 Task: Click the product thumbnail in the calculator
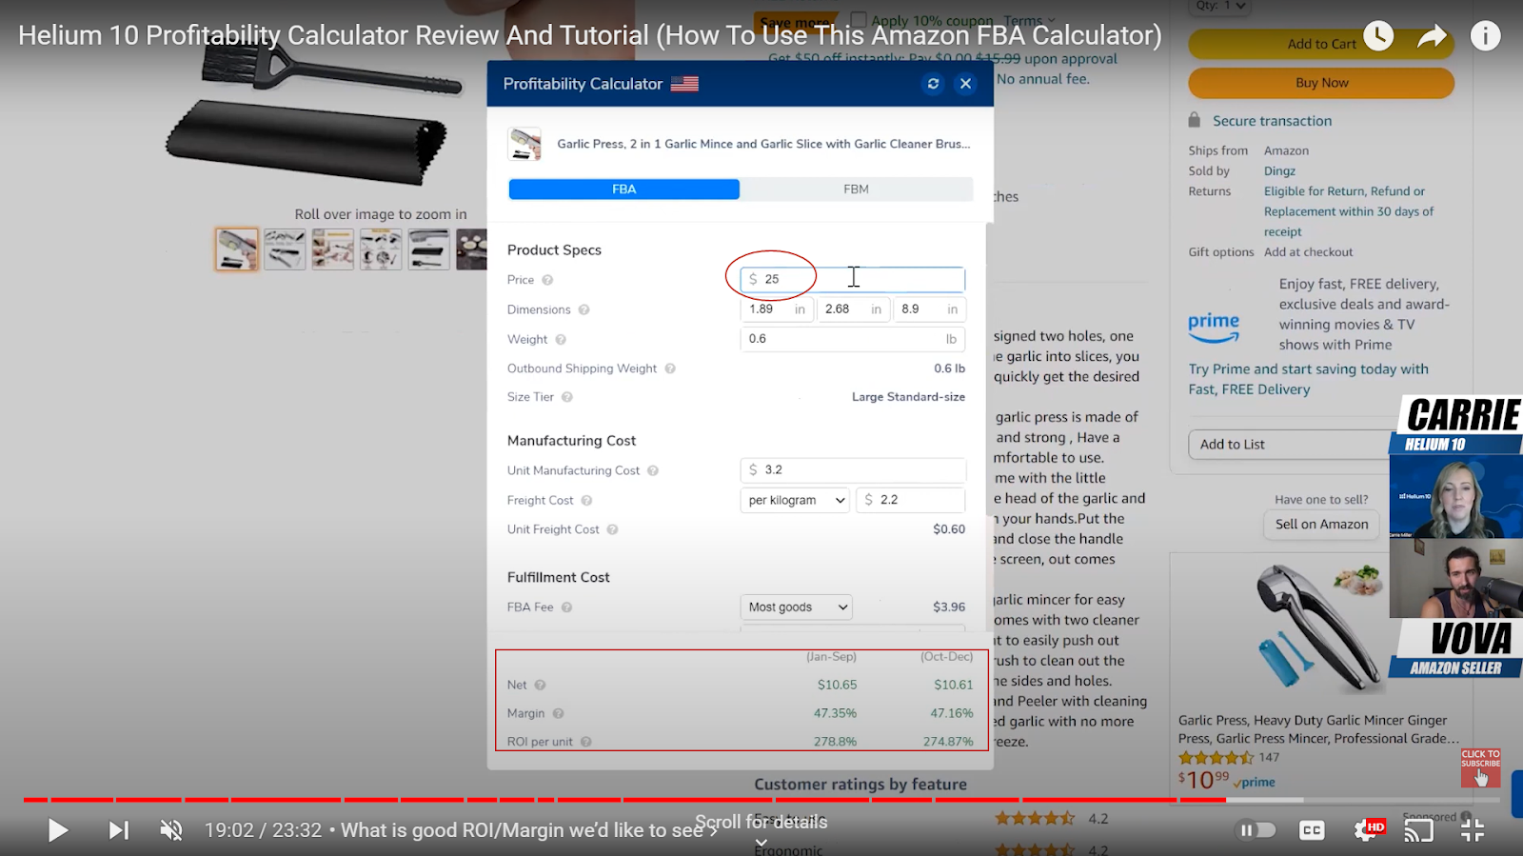(x=524, y=144)
